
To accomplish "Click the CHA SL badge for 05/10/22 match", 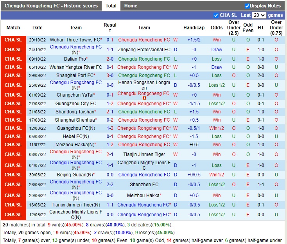I will [13, 67].
